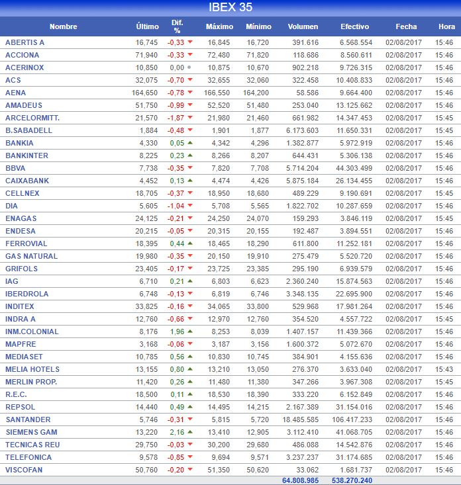The image size is (461, 485).
Task: Open the BBVA stock link
Action: pos(15,168)
